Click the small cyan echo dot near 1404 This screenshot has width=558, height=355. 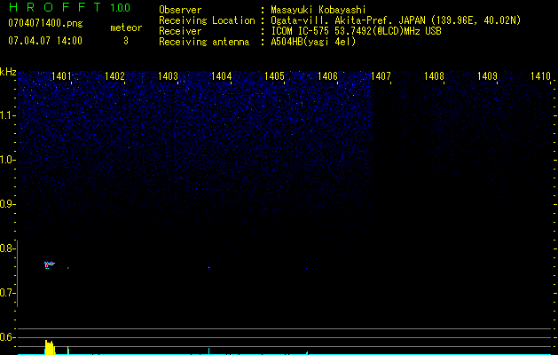pyautogui.click(x=208, y=267)
